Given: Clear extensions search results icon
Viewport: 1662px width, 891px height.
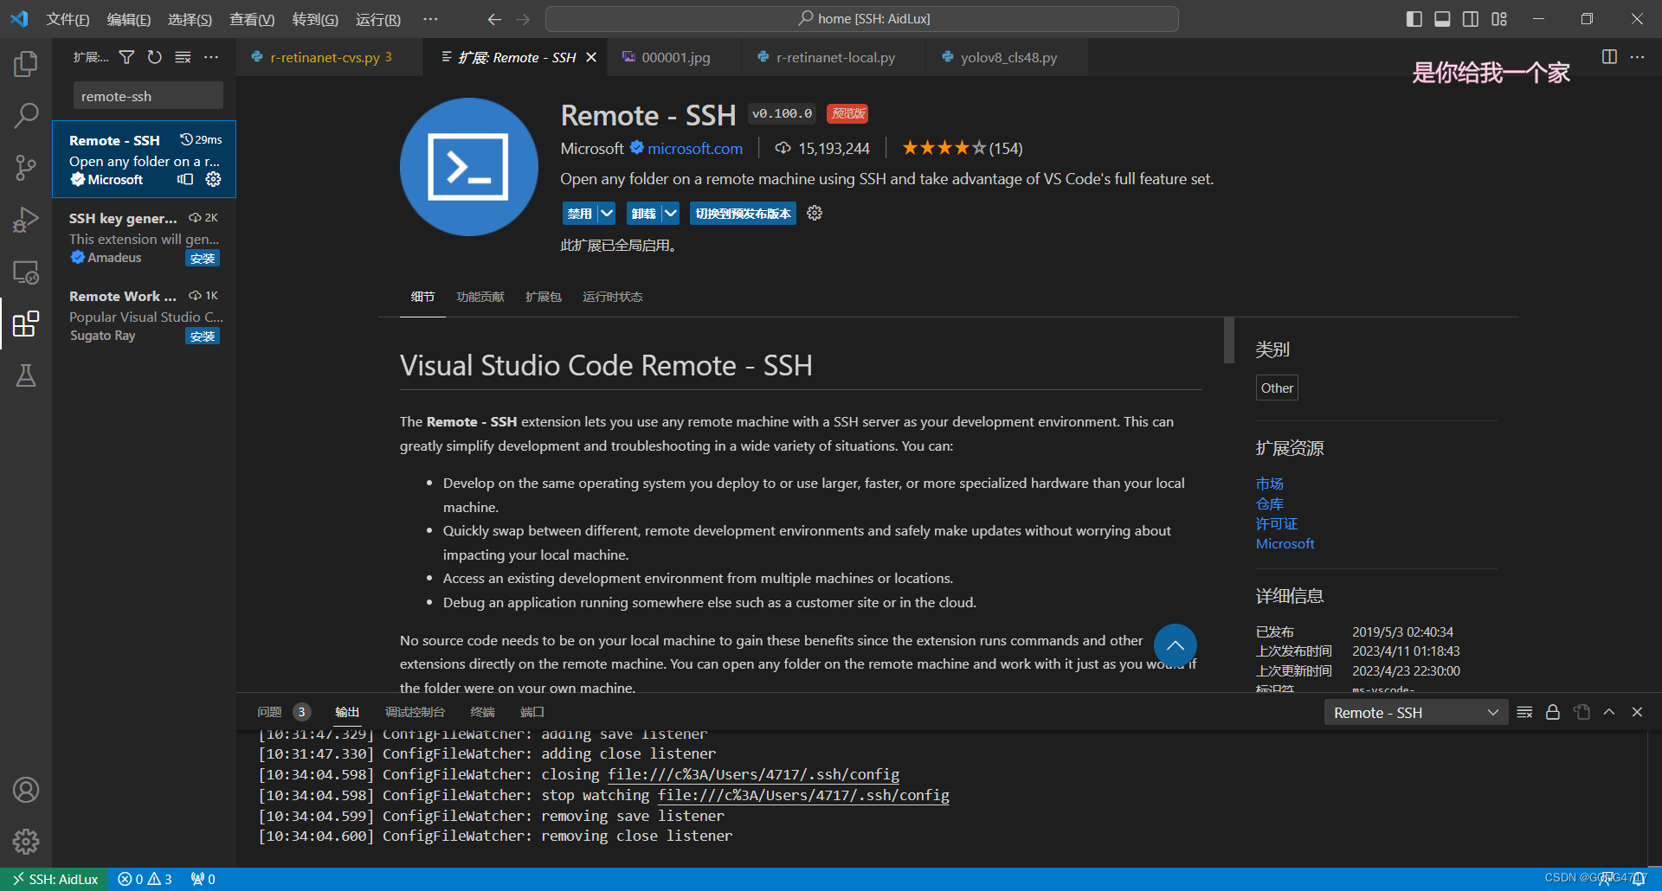Looking at the screenshot, I should point(183,57).
